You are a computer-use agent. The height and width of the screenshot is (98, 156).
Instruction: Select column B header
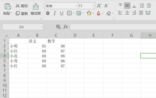[37, 35]
